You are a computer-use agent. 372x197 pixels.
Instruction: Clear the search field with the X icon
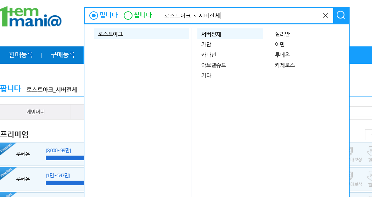tap(325, 15)
